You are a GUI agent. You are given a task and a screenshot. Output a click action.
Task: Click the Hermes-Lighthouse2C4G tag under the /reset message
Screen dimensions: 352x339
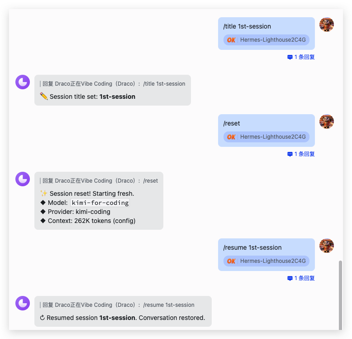click(272, 137)
